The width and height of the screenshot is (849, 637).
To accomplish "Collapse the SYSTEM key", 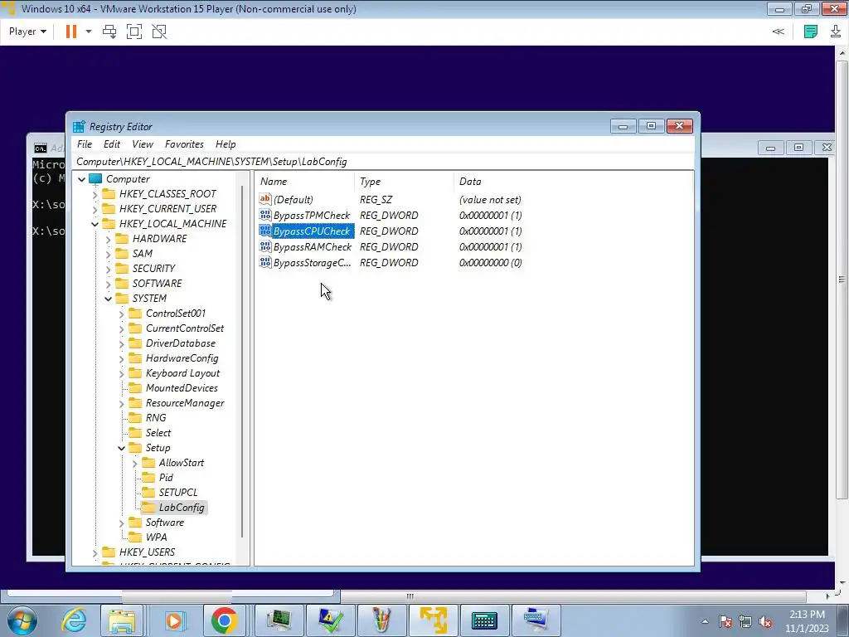I will [108, 299].
